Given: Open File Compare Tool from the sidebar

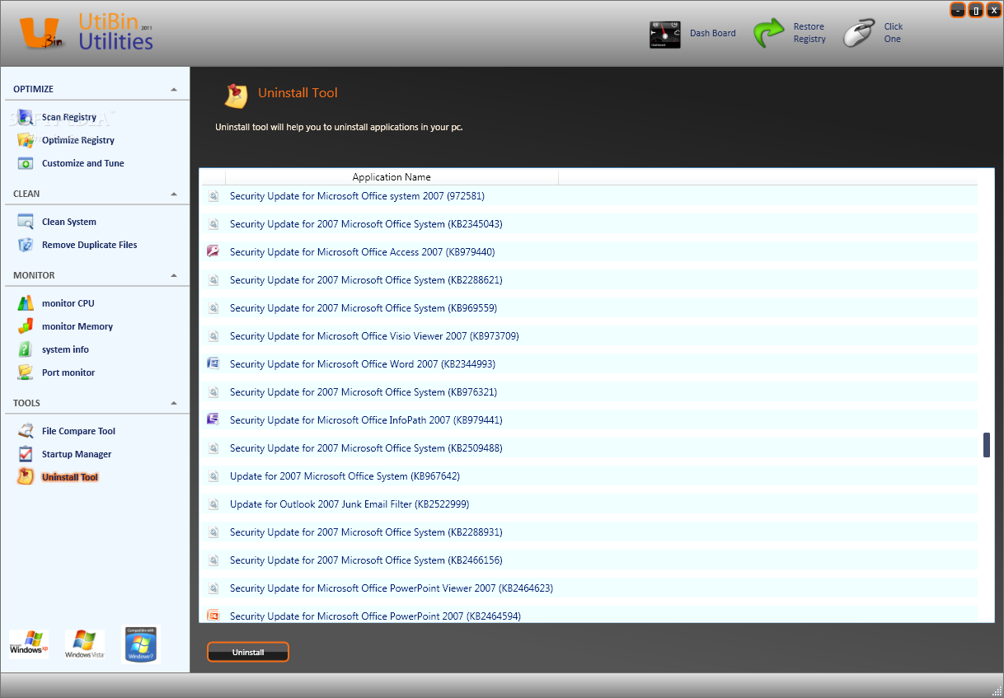Looking at the screenshot, I should (x=78, y=431).
